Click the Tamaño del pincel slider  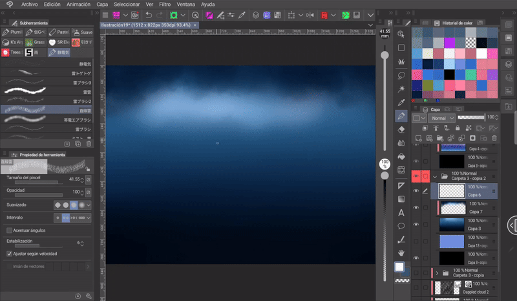click(x=39, y=183)
